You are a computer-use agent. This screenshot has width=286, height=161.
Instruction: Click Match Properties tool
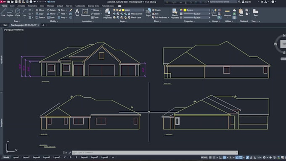point(175,14)
